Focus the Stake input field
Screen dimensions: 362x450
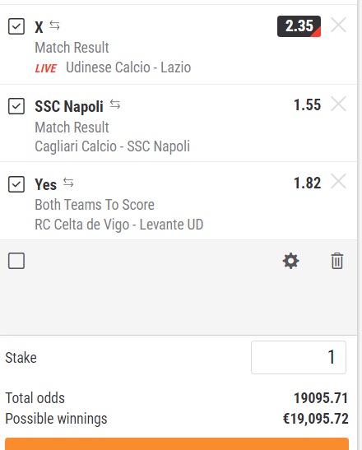click(x=299, y=357)
